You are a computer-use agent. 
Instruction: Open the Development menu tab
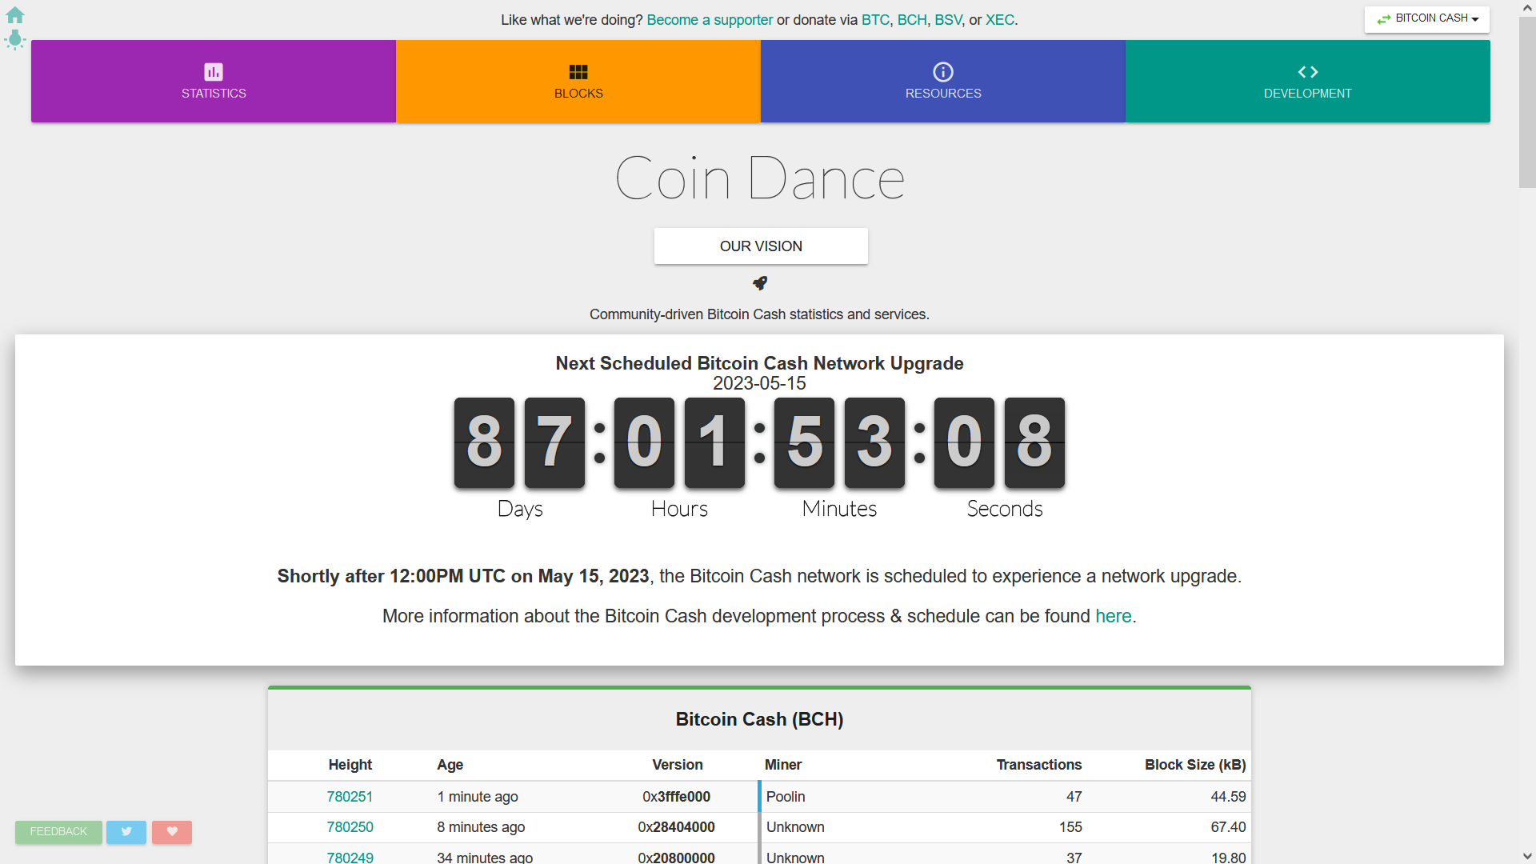(x=1308, y=82)
